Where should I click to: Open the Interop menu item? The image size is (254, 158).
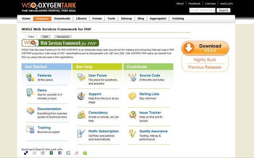(x=126, y=19)
